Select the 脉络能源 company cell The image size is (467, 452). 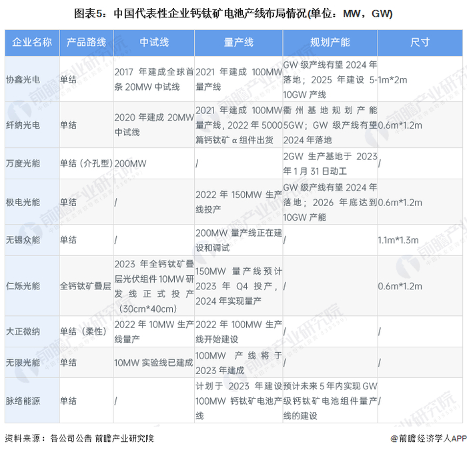click(x=32, y=401)
